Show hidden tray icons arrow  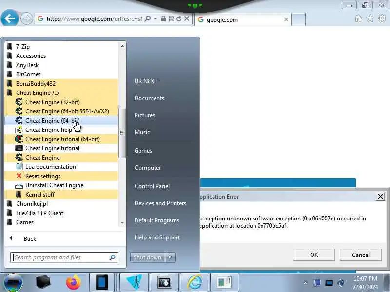[x=306, y=283]
